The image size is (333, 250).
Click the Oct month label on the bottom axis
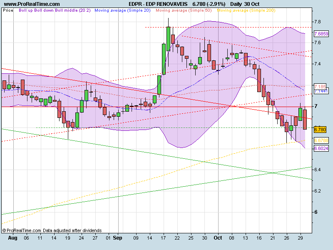click(218, 238)
